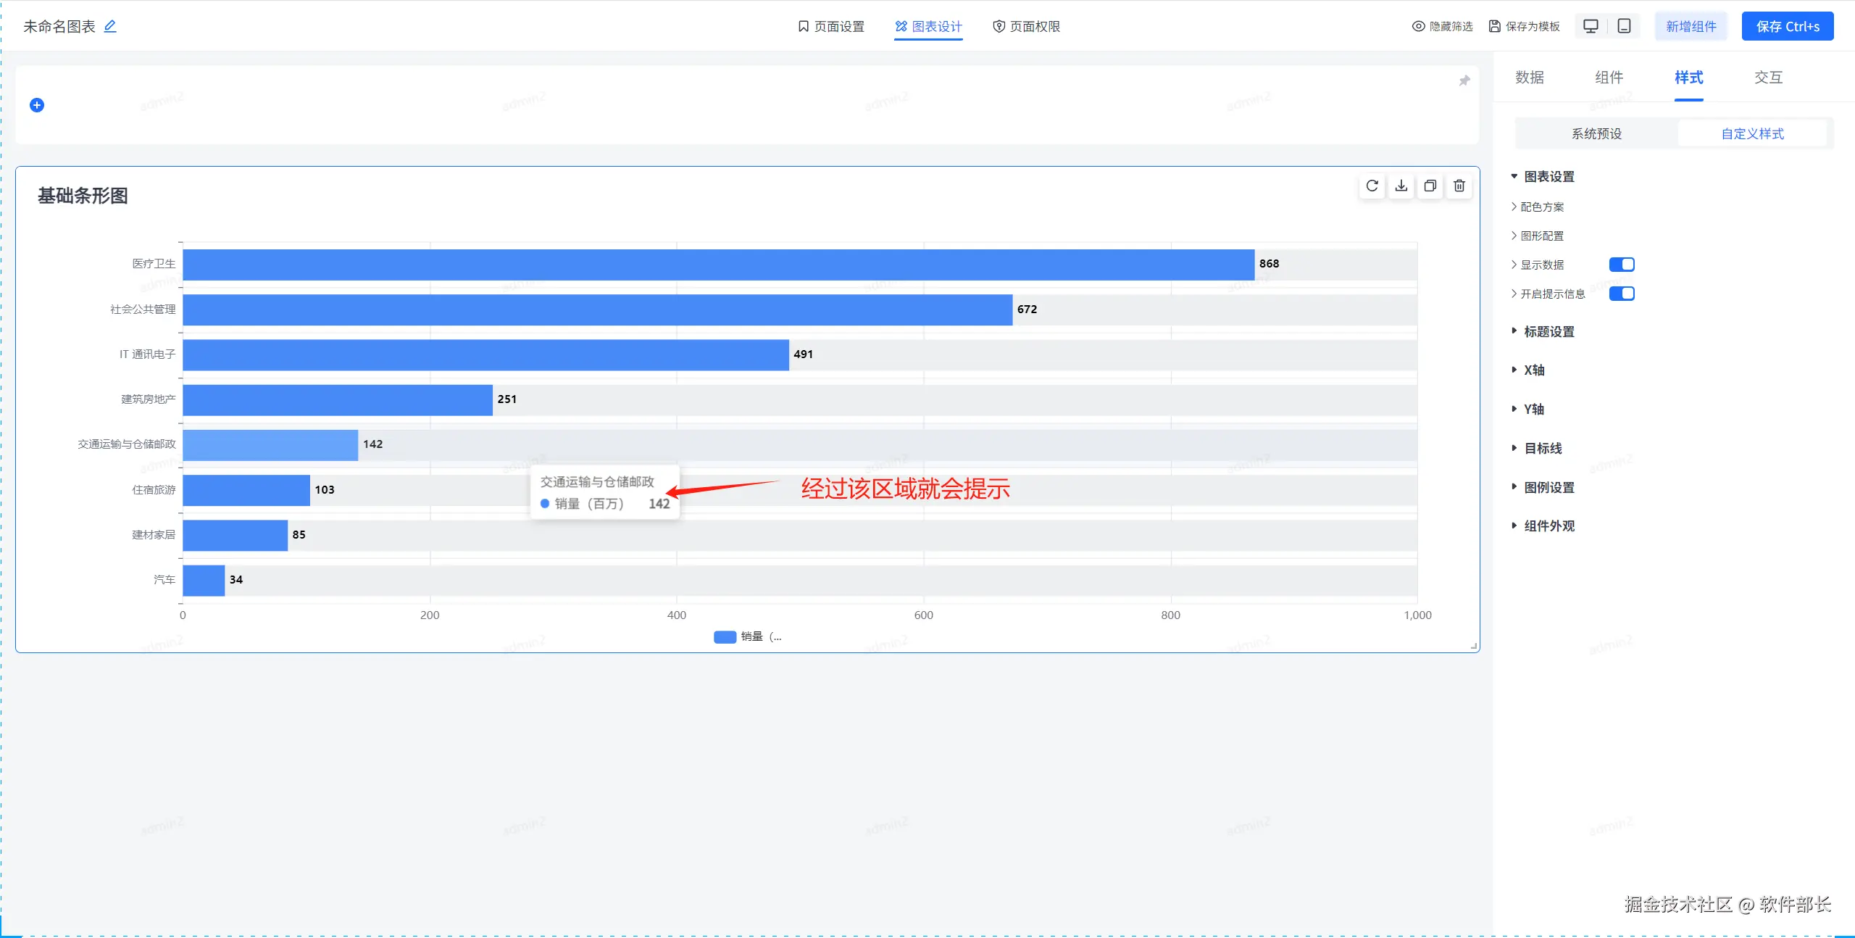Viewport: 1855px width, 938px height.
Task: Switch to mobile preview layout
Action: click(1624, 26)
